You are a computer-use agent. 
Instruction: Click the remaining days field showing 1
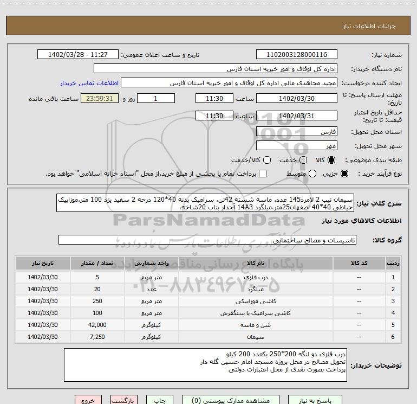pos(156,98)
